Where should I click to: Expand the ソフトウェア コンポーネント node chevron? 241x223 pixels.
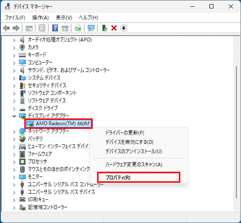click(x=14, y=94)
